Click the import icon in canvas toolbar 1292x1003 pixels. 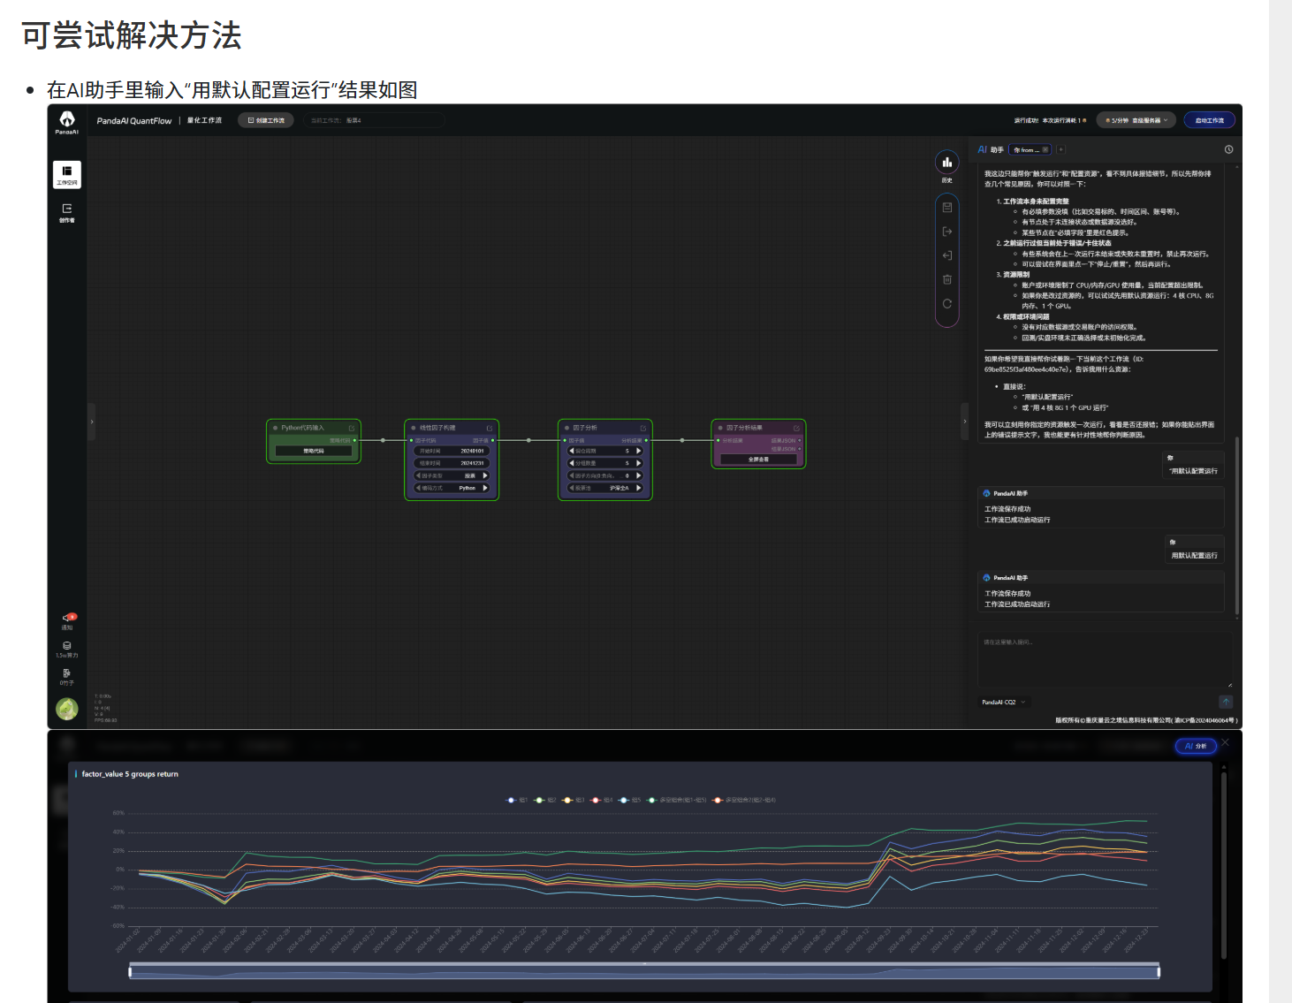tap(947, 255)
